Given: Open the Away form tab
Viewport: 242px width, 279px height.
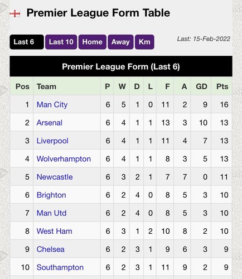Looking at the screenshot, I should [x=120, y=42].
